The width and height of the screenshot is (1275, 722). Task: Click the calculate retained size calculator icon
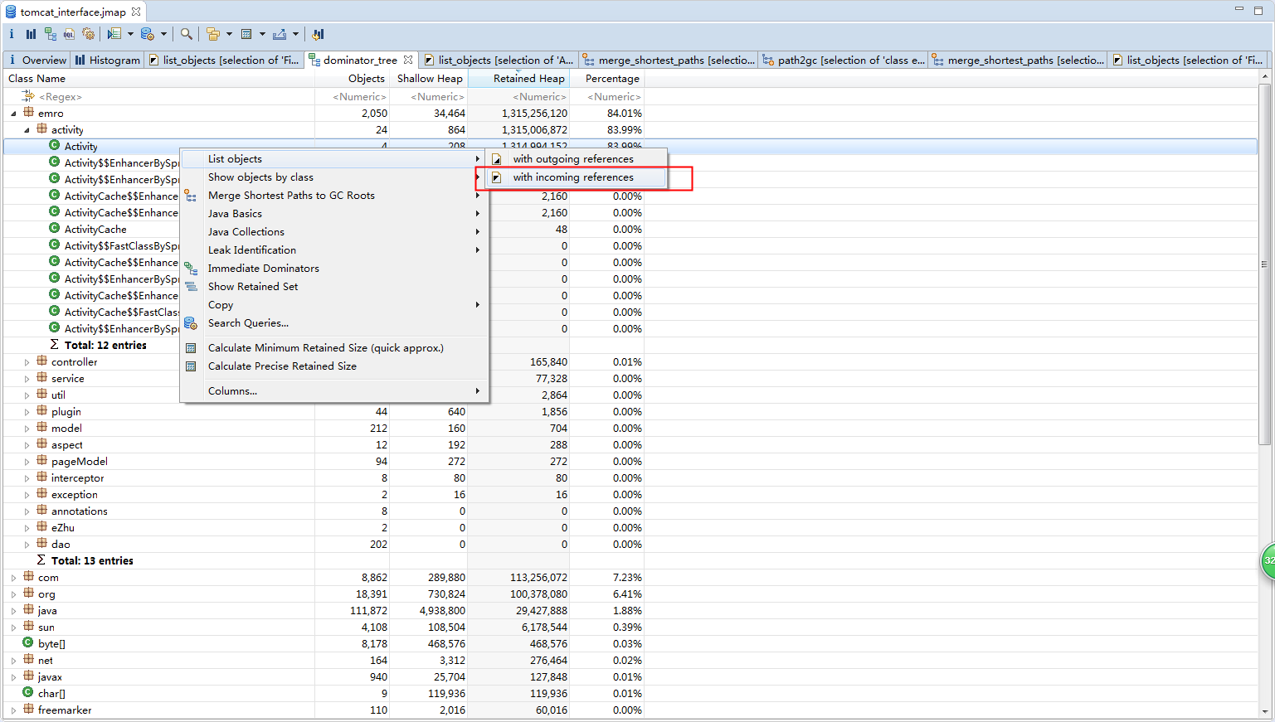[x=246, y=34]
